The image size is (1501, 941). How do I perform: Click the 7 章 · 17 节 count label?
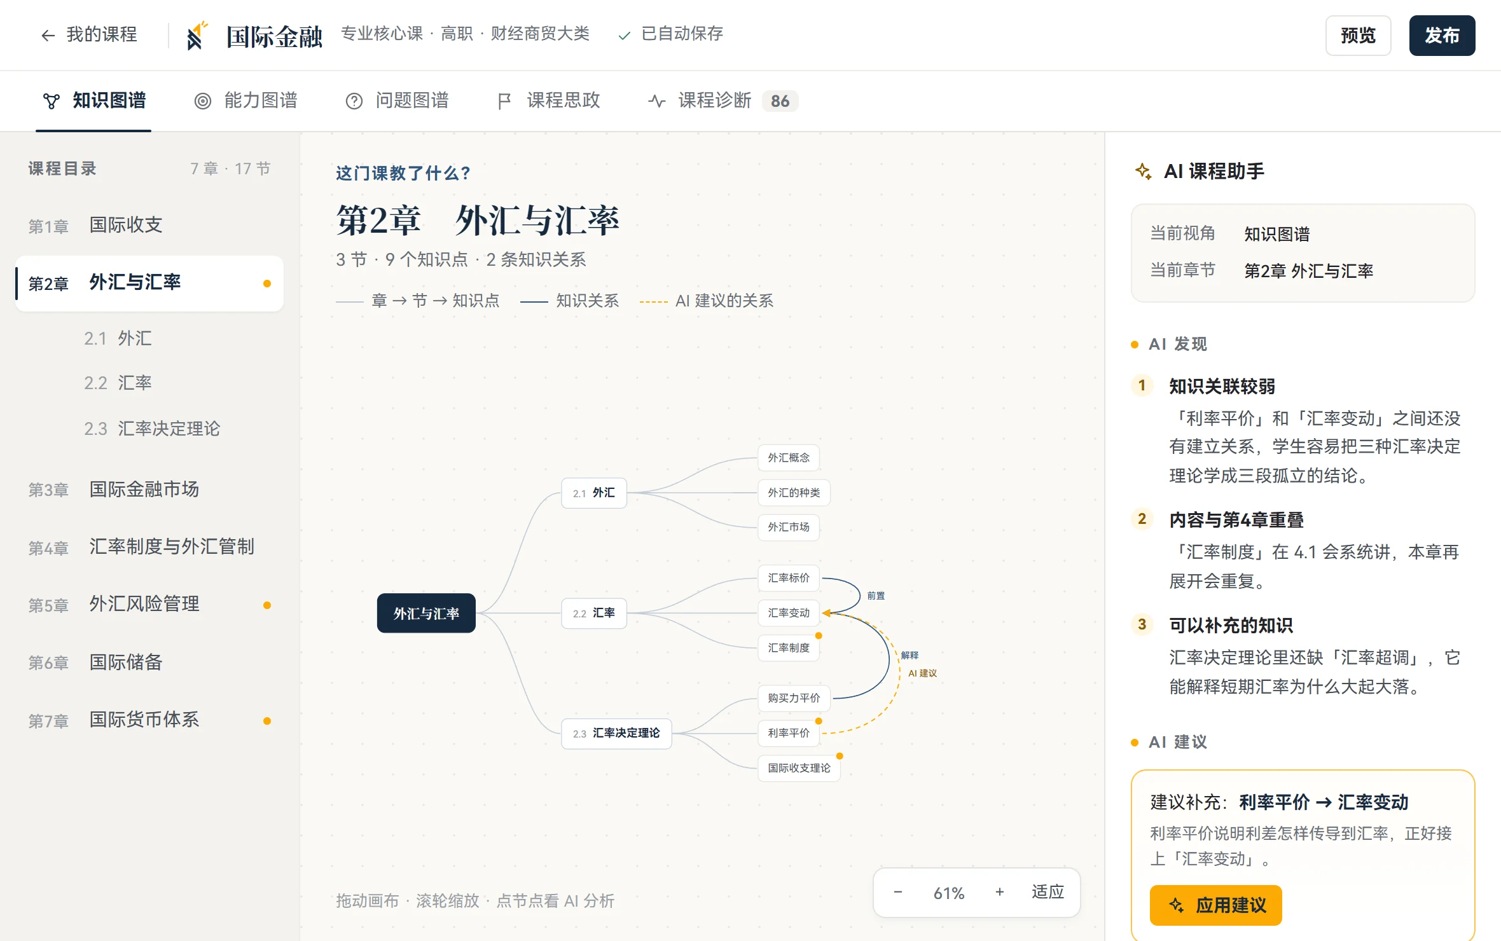230,168
